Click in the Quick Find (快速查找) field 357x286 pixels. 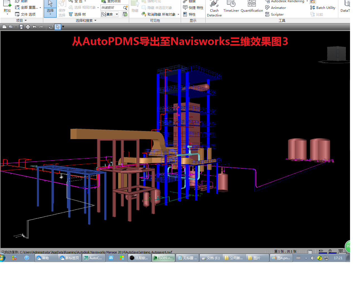tap(112, 8)
